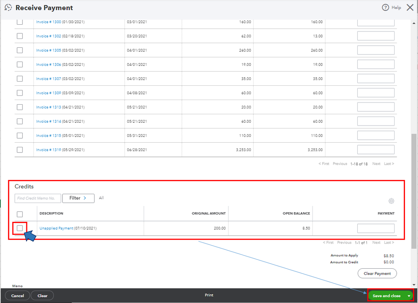Screen dimensions: 418x303
Task: Tick the checkbox for Invoice # 1307
Action: [x=20, y=79]
